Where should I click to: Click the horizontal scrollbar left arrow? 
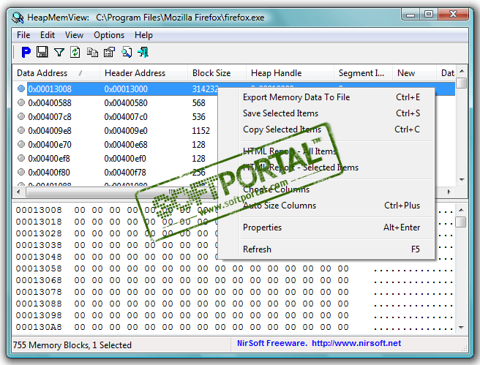(18, 192)
